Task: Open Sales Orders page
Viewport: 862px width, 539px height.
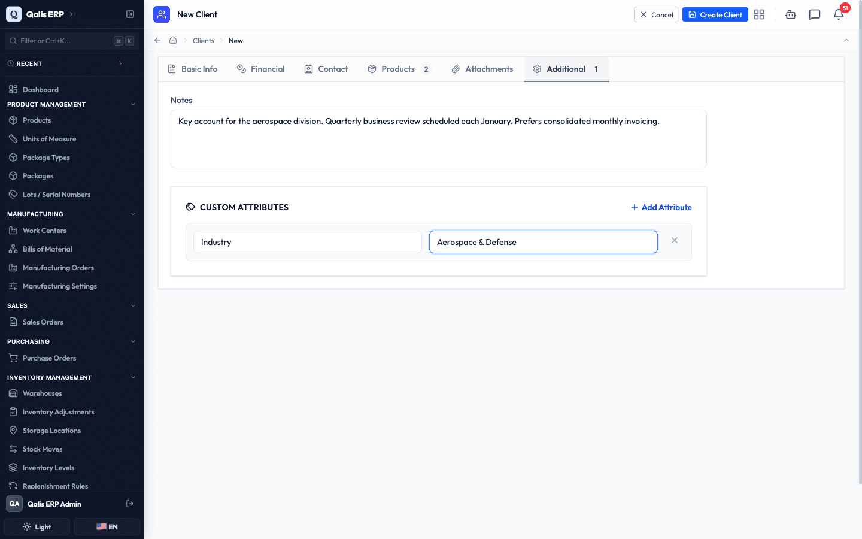Action: (72, 322)
